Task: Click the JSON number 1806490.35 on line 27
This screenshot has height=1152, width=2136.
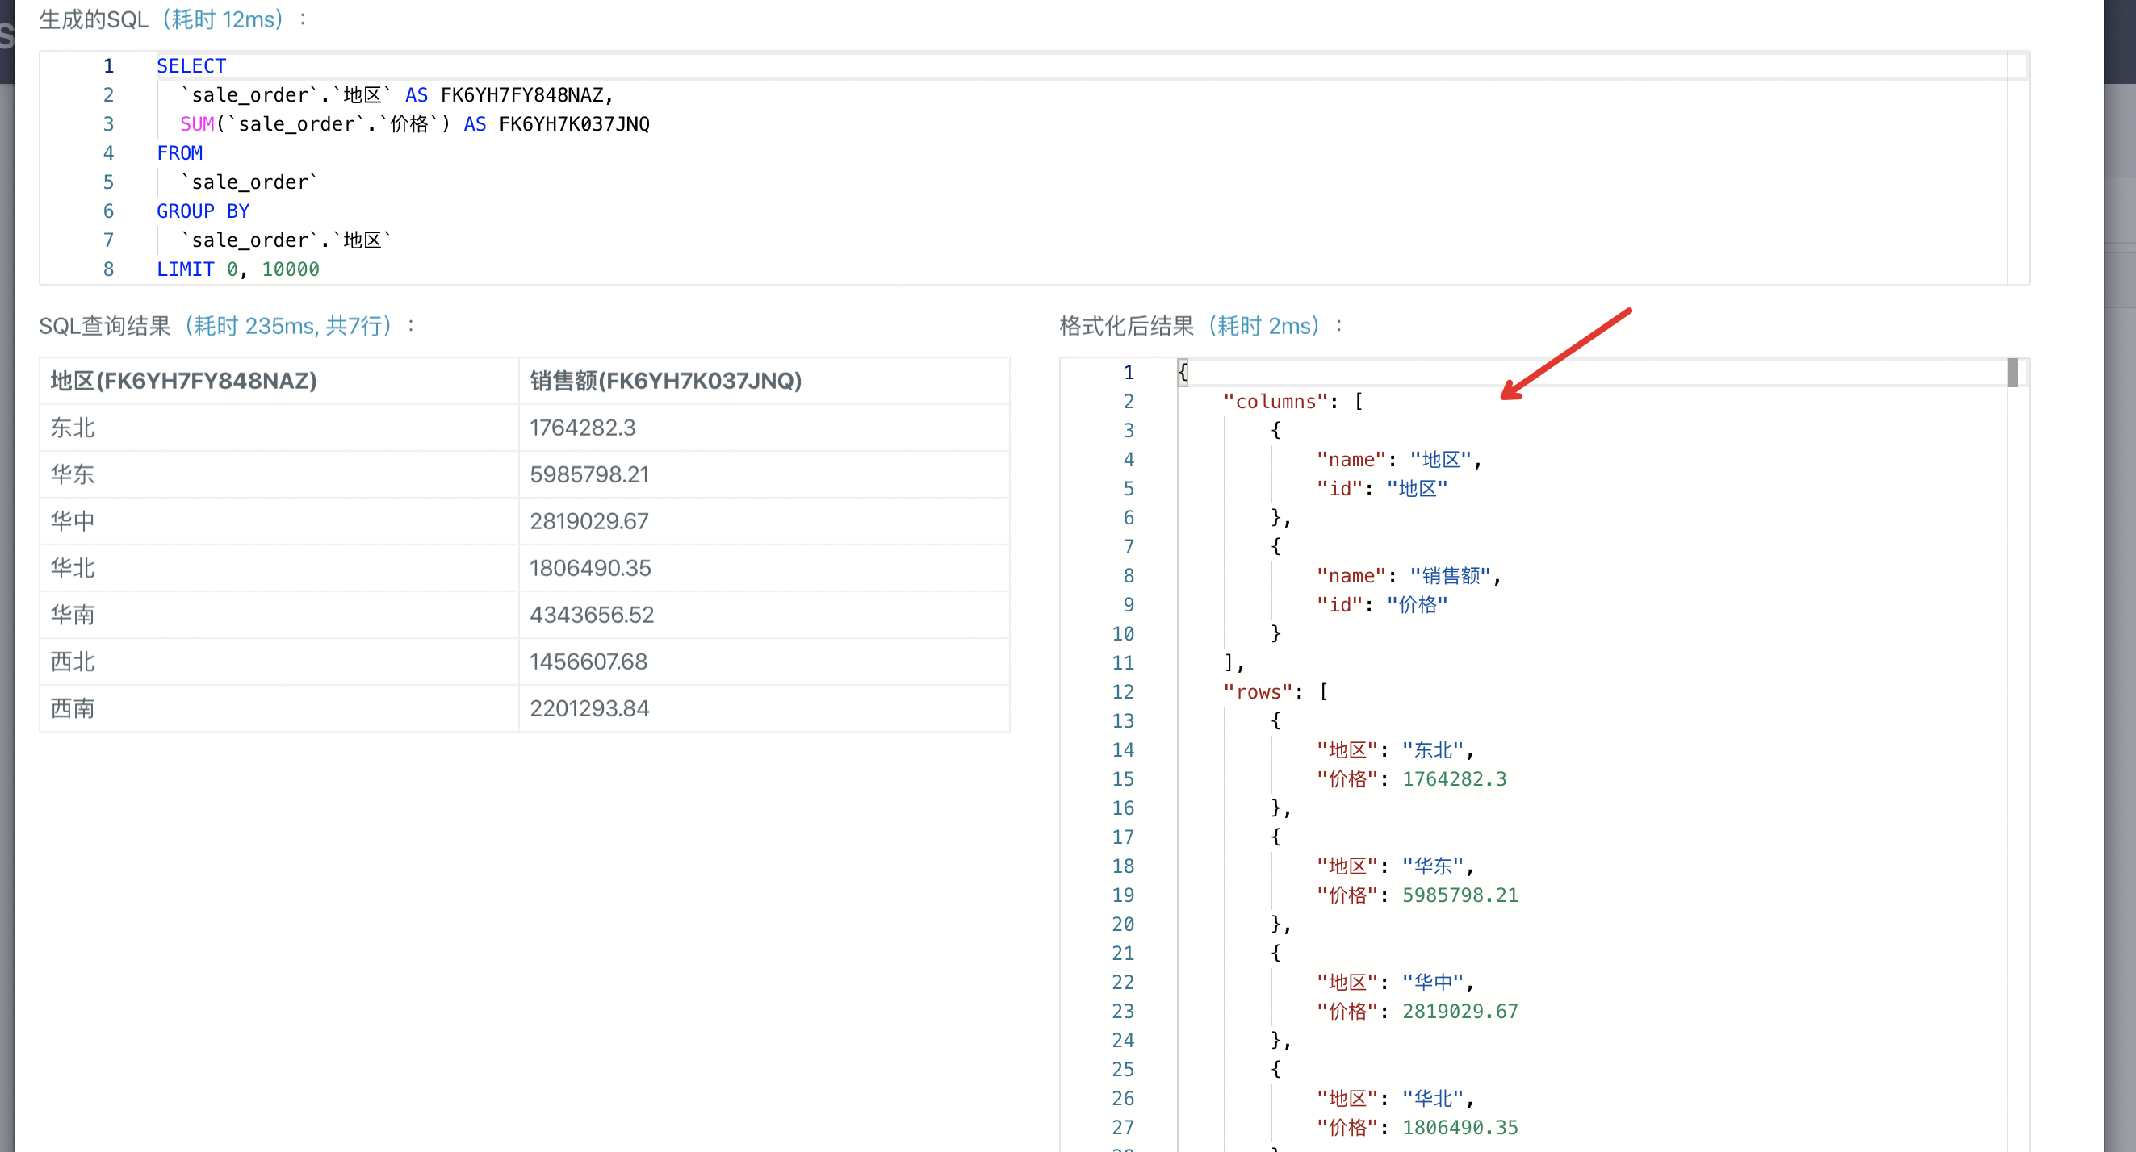Action: click(x=1460, y=1126)
